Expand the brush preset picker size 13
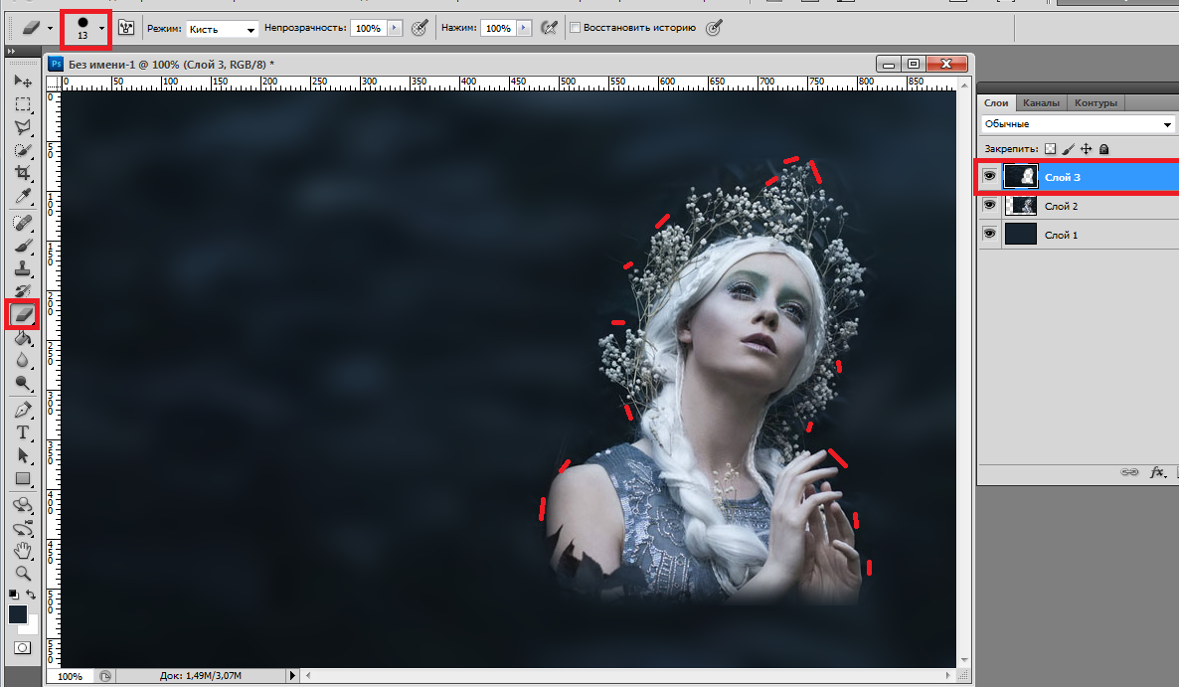The height and width of the screenshot is (687, 1179). 101,28
